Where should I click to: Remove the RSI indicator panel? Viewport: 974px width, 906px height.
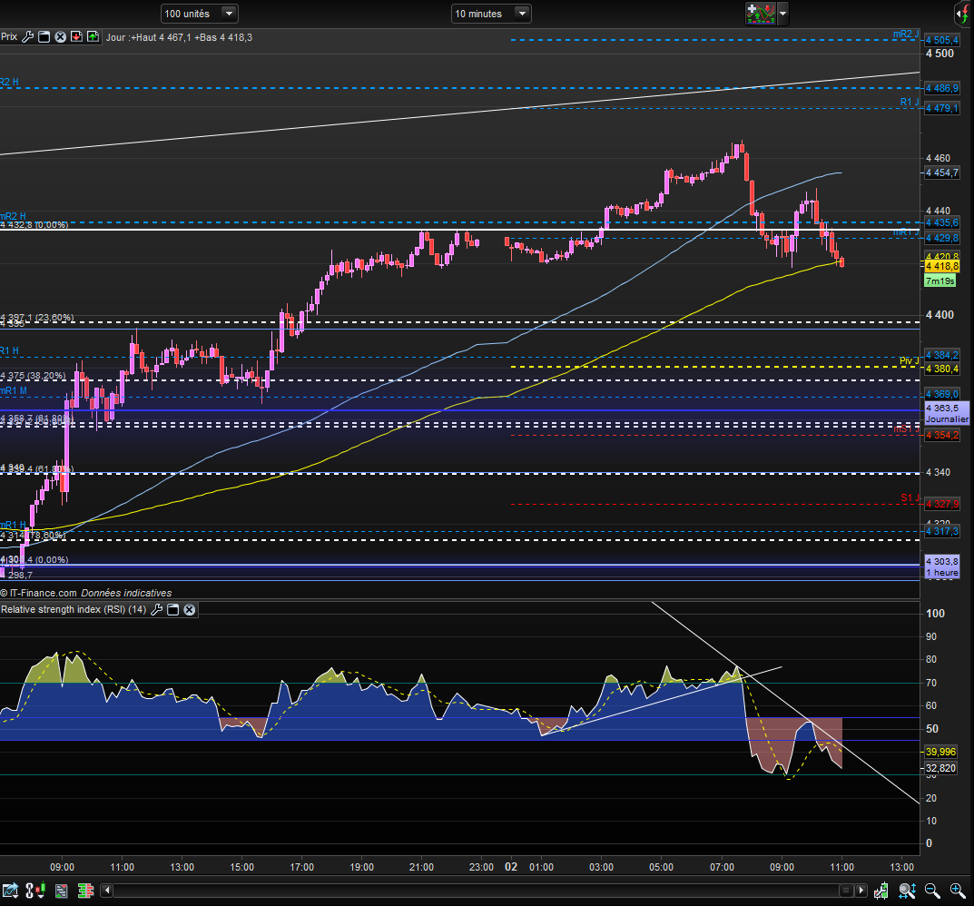pyautogui.click(x=189, y=609)
